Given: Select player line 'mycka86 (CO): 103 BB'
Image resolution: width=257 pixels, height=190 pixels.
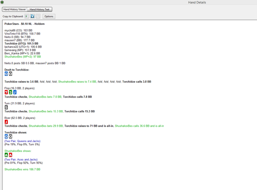Looking at the screenshot, I should (18, 30).
